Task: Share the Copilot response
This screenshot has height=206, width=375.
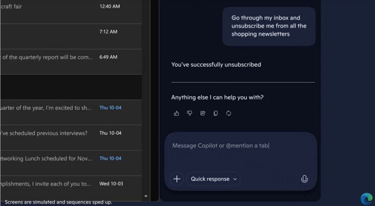Action: 202,113
